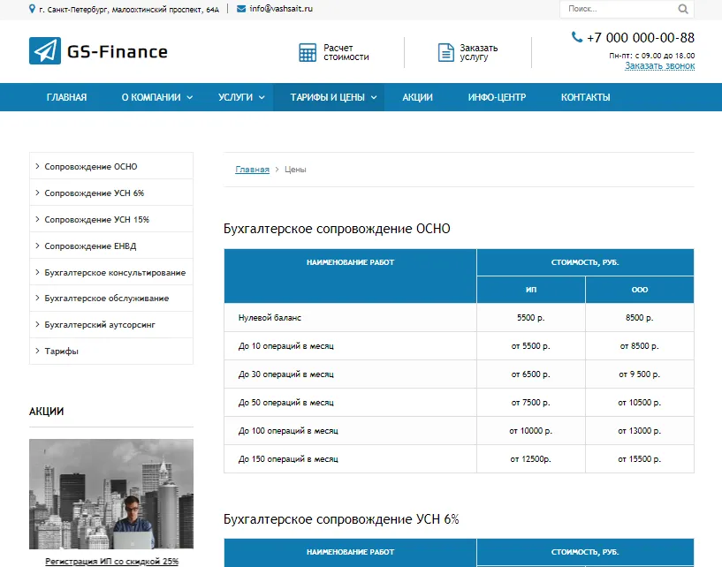Open Главная breadcrumb link
Viewport: 722px width, 567px height.
(252, 169)
